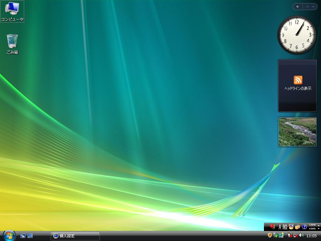The height and width of the screenshot is (241, 321).
Task: Click the Switch between windows quick launch icon
Action: point(23,236)
